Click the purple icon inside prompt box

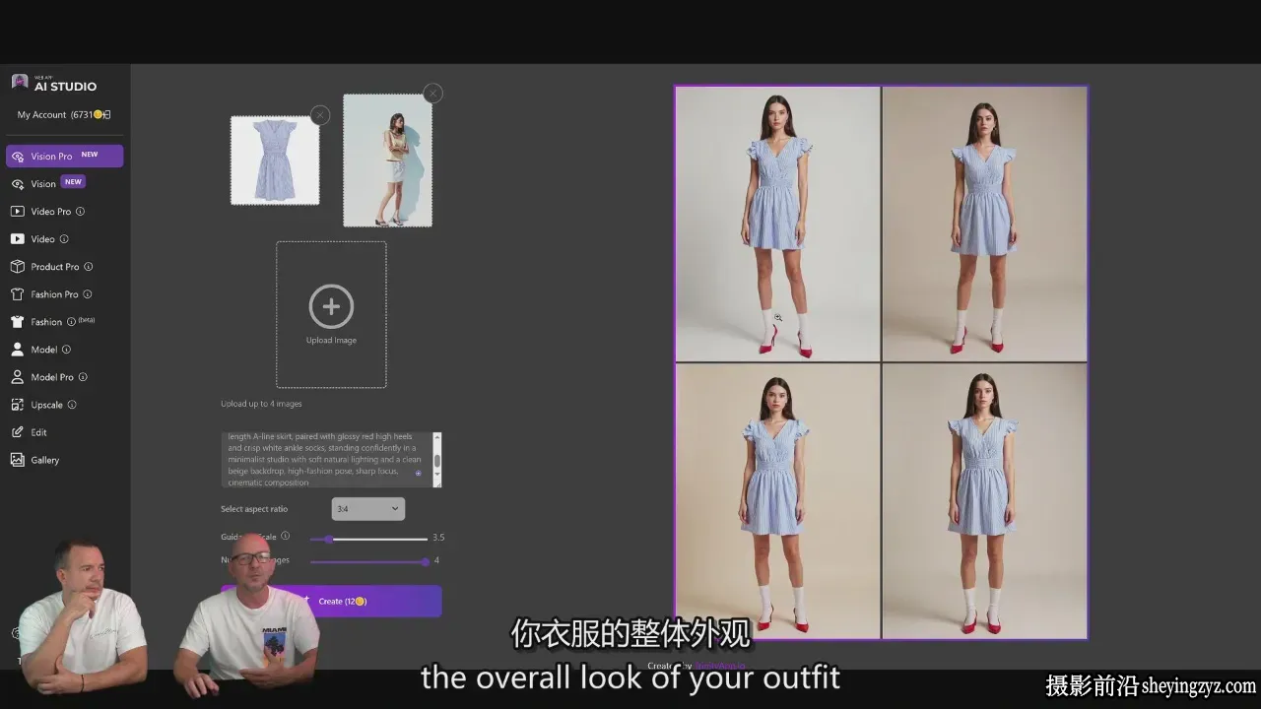pyautogui.click(x=418, y=474)
